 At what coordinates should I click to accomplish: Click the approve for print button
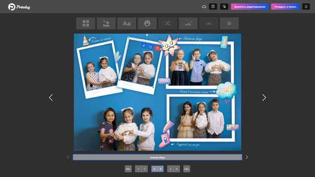(285, 6)
